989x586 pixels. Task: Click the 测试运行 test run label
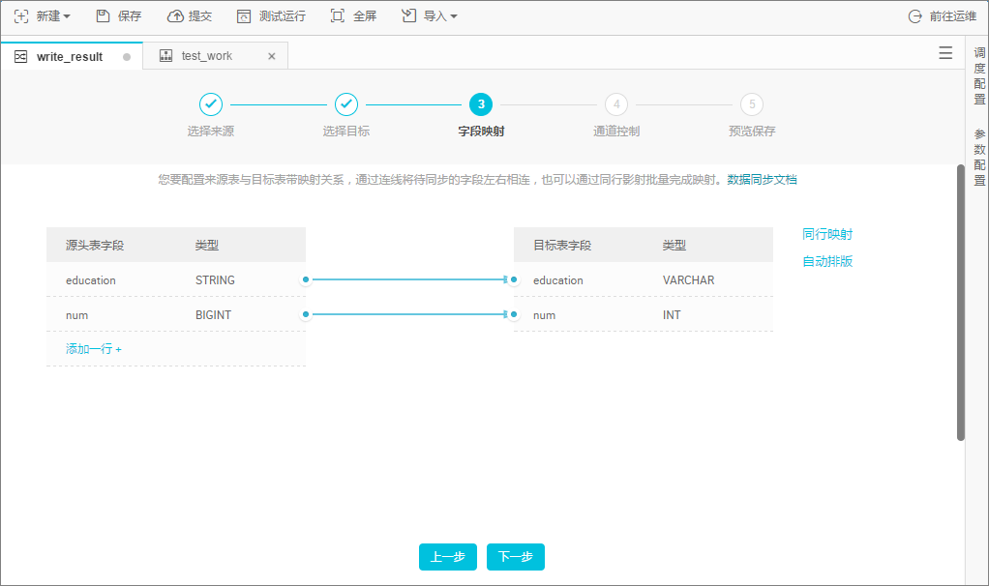(282, 16)
